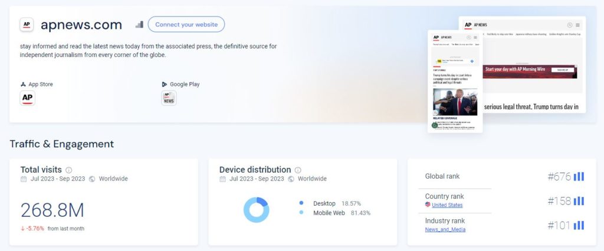Click calendar icon under Device distribution
This screenshot has width=604, height=251.
point(222,179)
